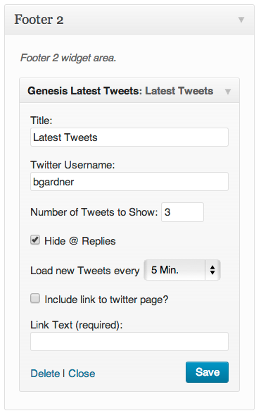This screenshot has height=418, width=261.
Task: Click the Footer 2 header title
Action: (x=39, y=20)
